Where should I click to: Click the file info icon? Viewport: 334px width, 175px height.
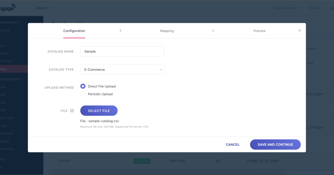[72, 111]
